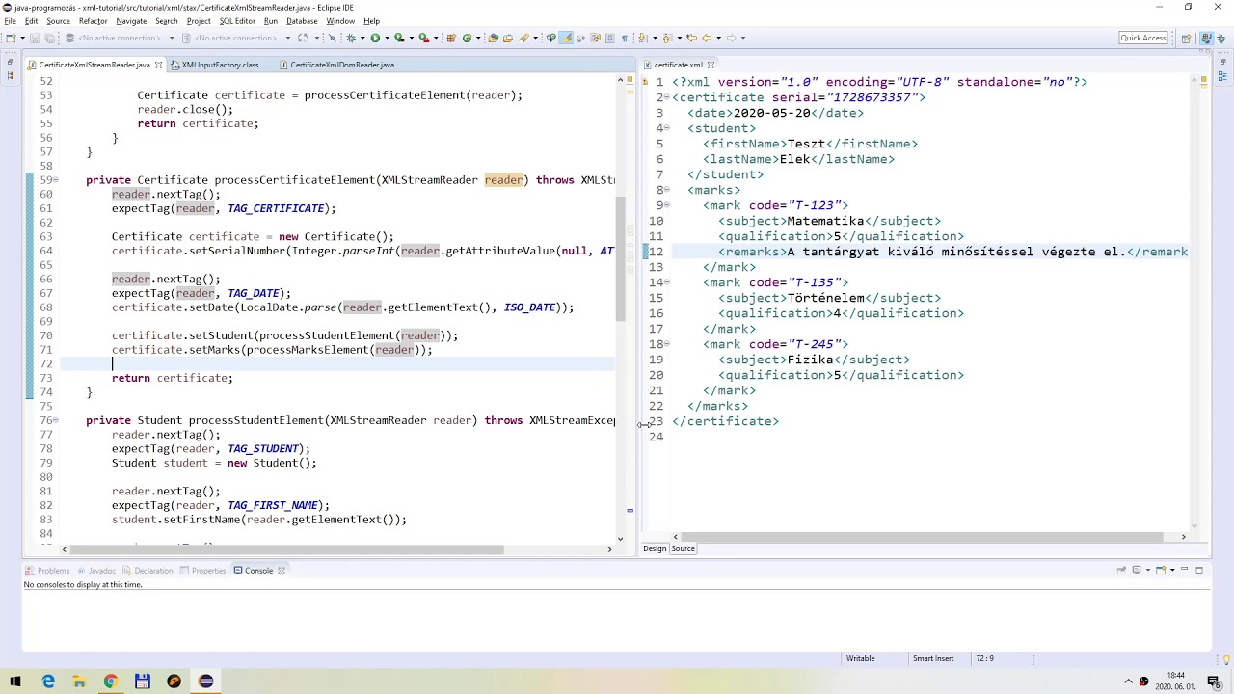Switch to CertificateXmlDomReader.java tab
This screenshot has height=694, width=1234.
(335, 65)
